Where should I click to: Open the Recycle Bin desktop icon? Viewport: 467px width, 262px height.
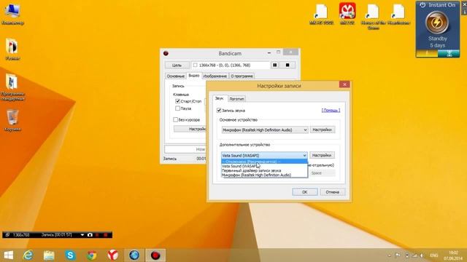click(12, 120)
